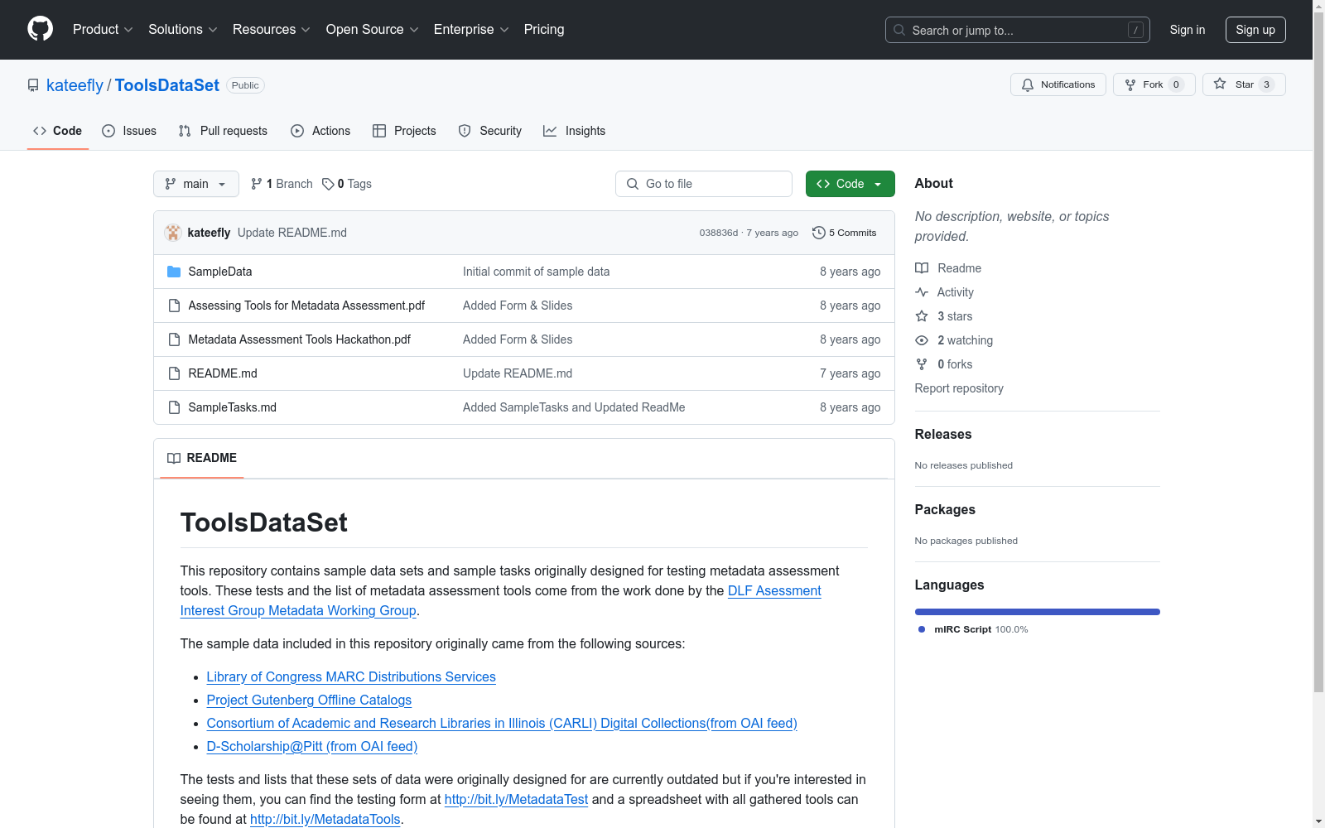
Task: Expand the Solutions menu
Action: point(183,30)
